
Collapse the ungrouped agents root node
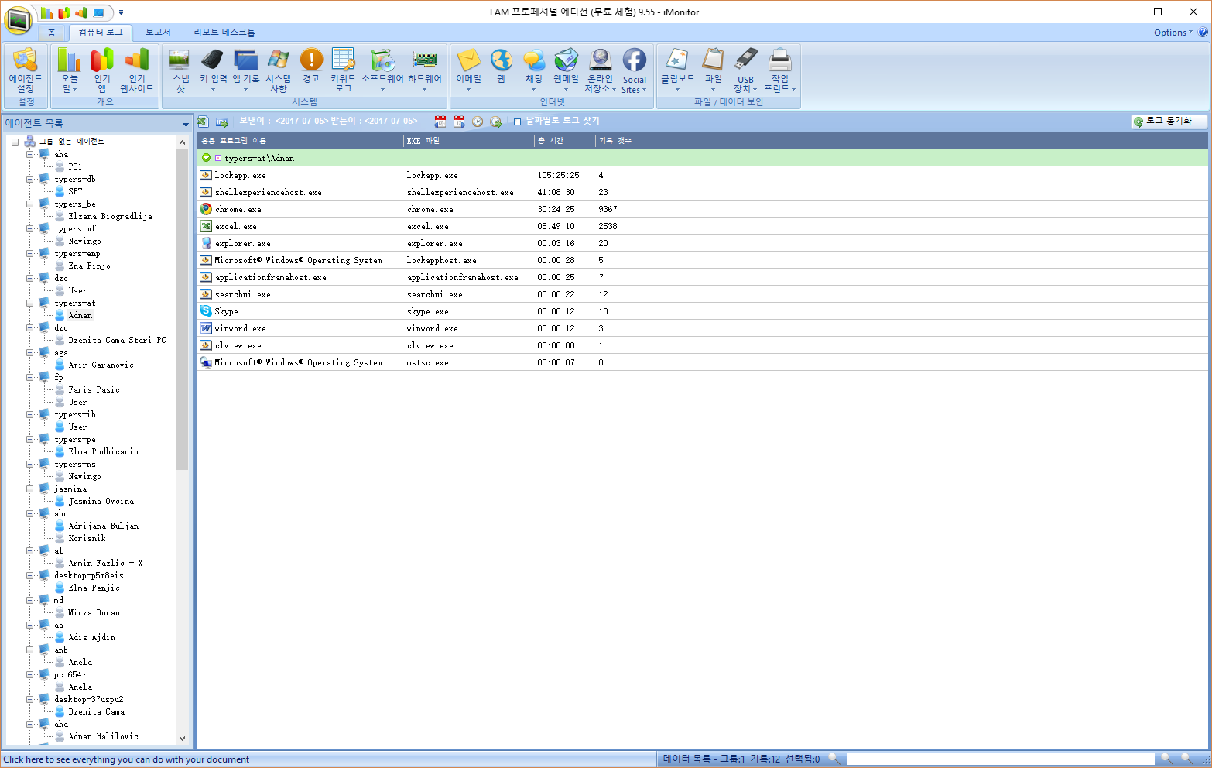15,142
